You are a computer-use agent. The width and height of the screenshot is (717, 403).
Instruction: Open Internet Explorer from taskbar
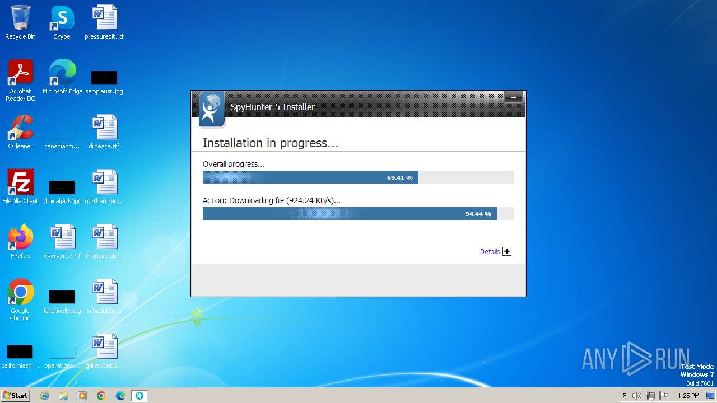pos(45,396)
